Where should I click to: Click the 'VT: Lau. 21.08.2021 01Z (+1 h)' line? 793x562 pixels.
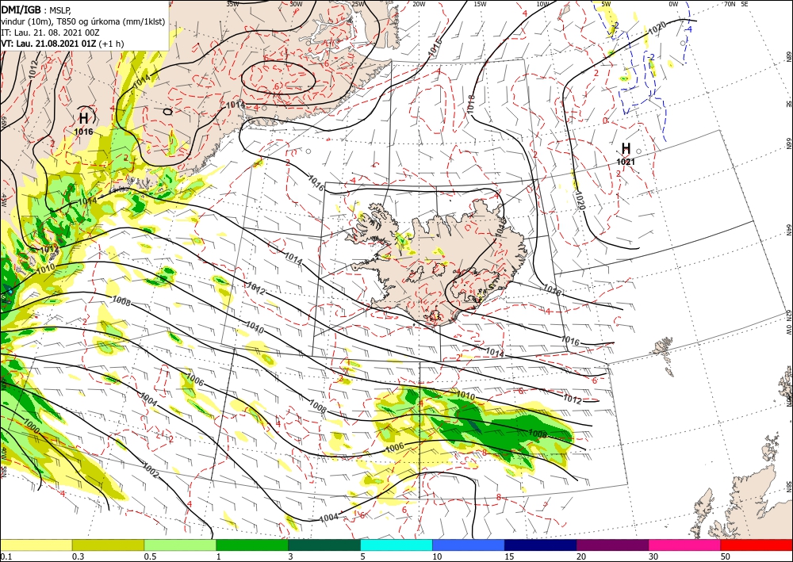click(62, 44)
